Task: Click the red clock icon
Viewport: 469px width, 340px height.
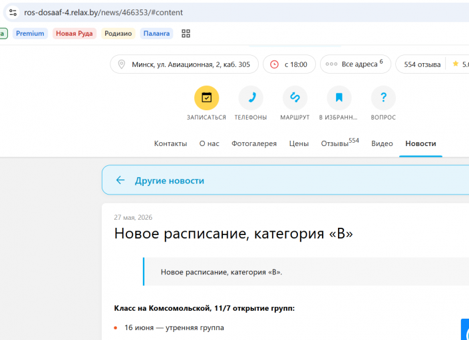Action: 274,64
